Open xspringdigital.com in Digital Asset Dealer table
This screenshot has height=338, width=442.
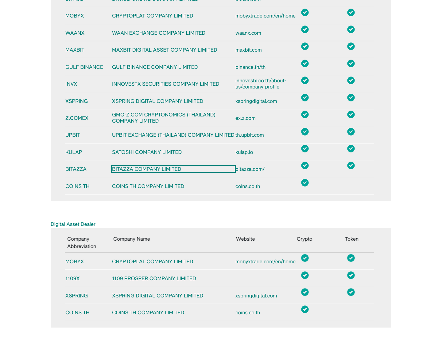[256, 296]
